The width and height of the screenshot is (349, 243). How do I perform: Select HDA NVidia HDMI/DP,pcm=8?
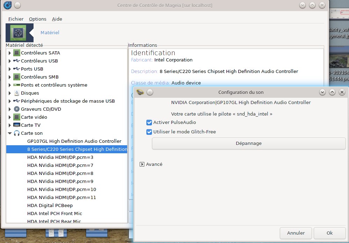point(67,173)
